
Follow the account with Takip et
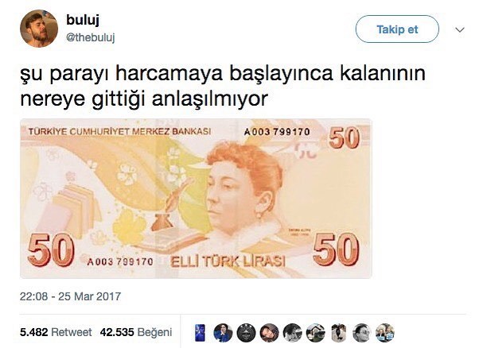pyautogui.click(x=397, y=29)
